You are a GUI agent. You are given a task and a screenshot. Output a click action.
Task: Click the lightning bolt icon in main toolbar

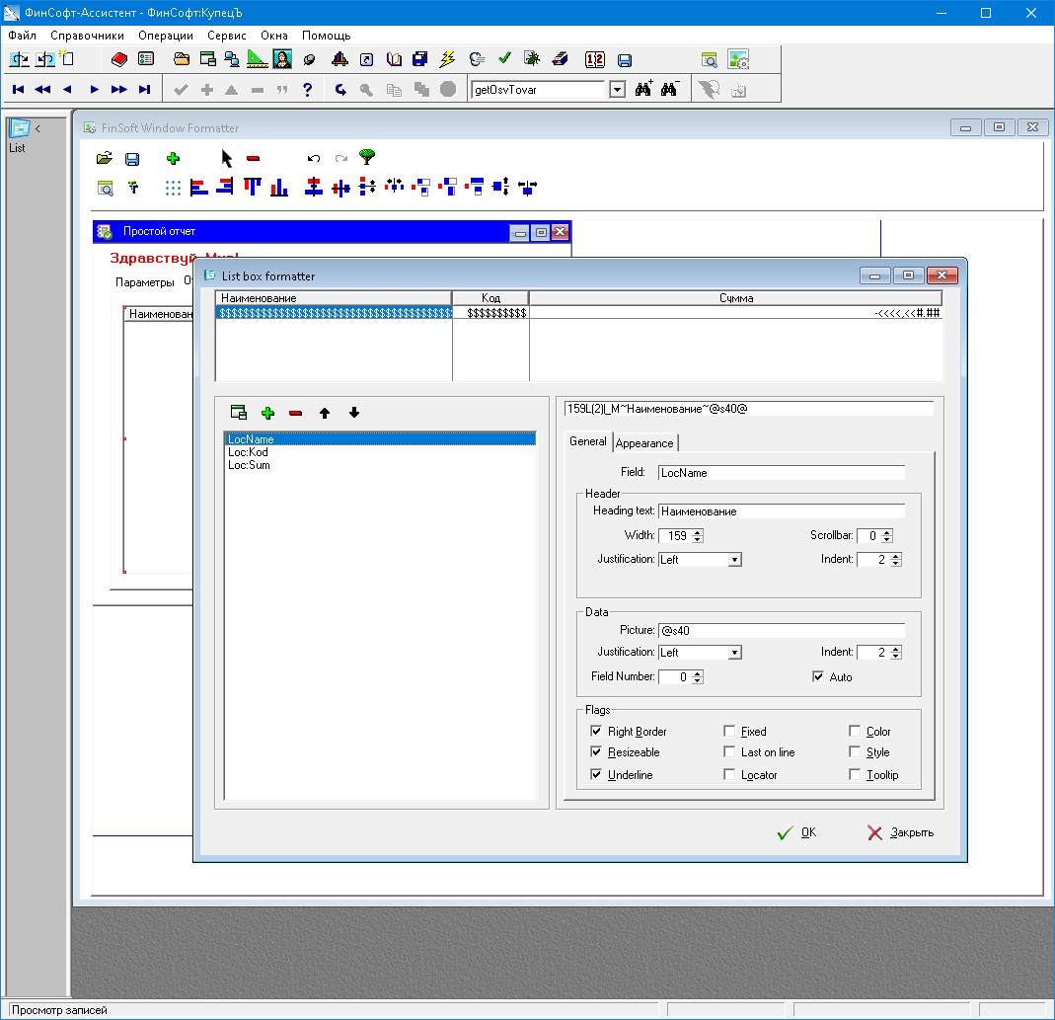[447, 59]
